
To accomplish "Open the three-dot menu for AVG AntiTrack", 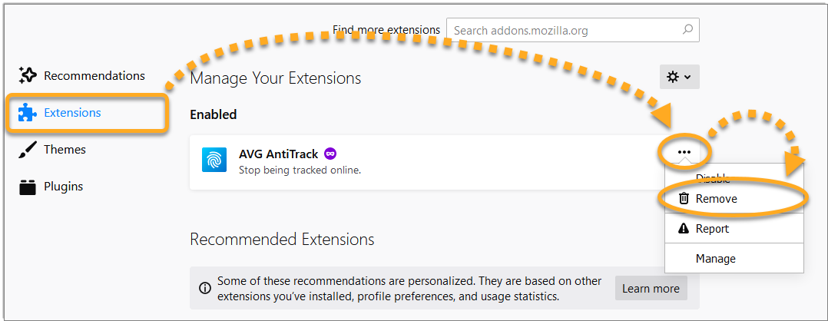I will (x=684, y=152).
